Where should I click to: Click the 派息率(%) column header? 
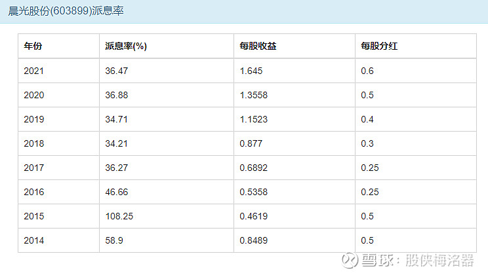[126, 46]
